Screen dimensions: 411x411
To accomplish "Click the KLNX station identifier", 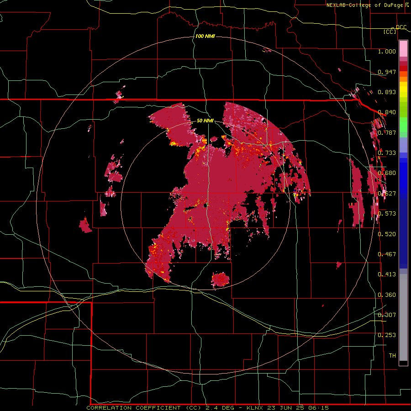I will coord(256,408).
